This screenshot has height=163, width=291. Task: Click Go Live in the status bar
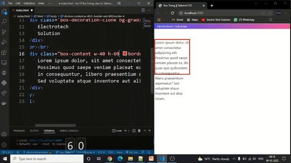click(x=132, y=152)
